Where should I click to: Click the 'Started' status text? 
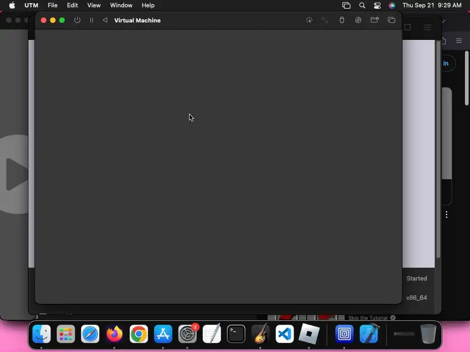(417, 278)
